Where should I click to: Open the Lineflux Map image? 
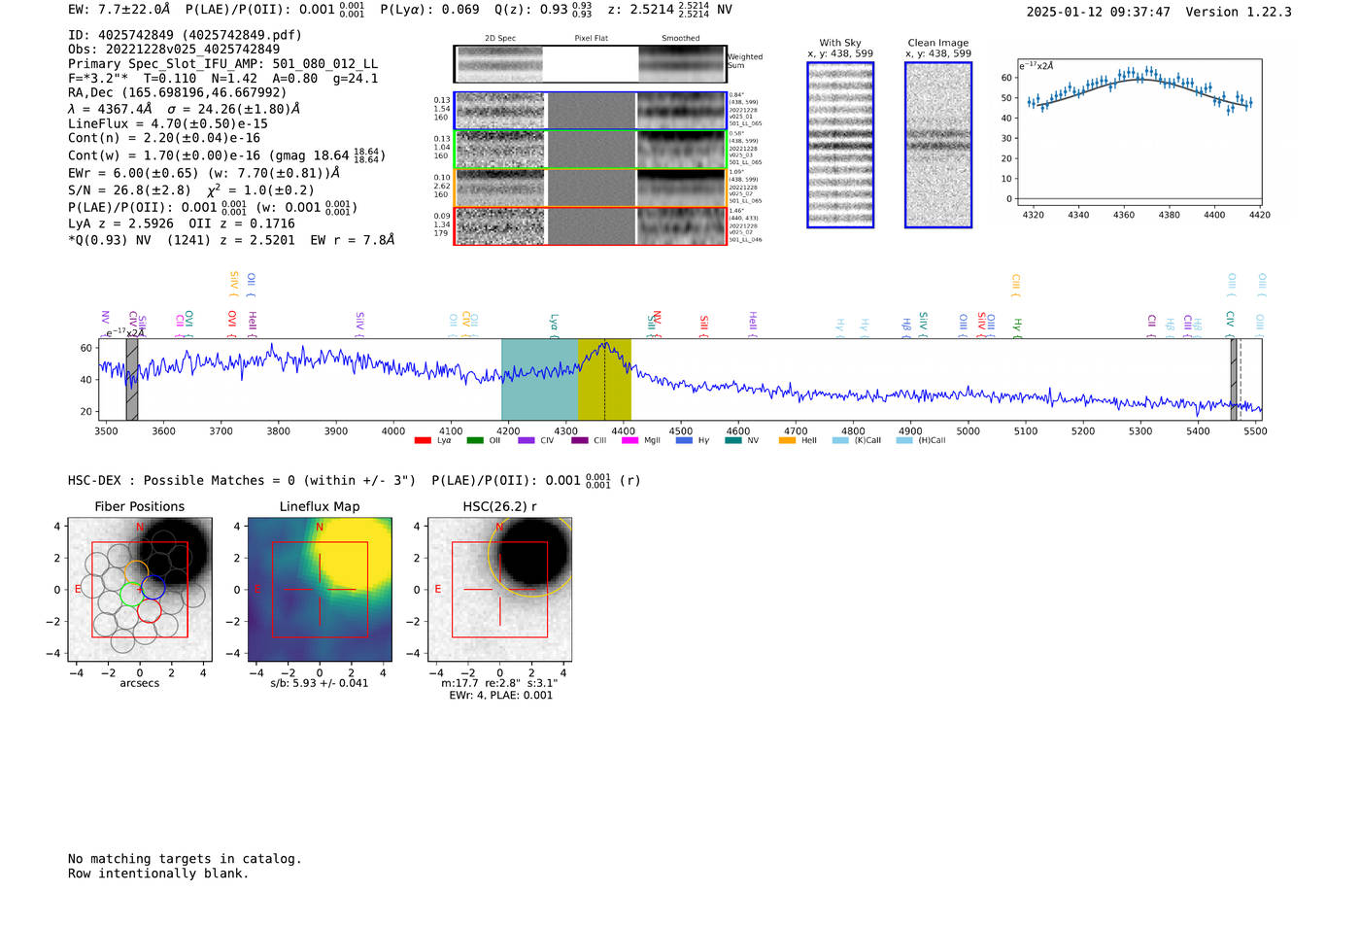click(320, 590)
